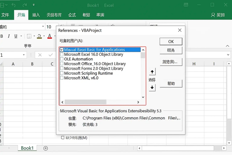Move reference priority down with arrow button
The image size is (232, 155).
(152, 88)
